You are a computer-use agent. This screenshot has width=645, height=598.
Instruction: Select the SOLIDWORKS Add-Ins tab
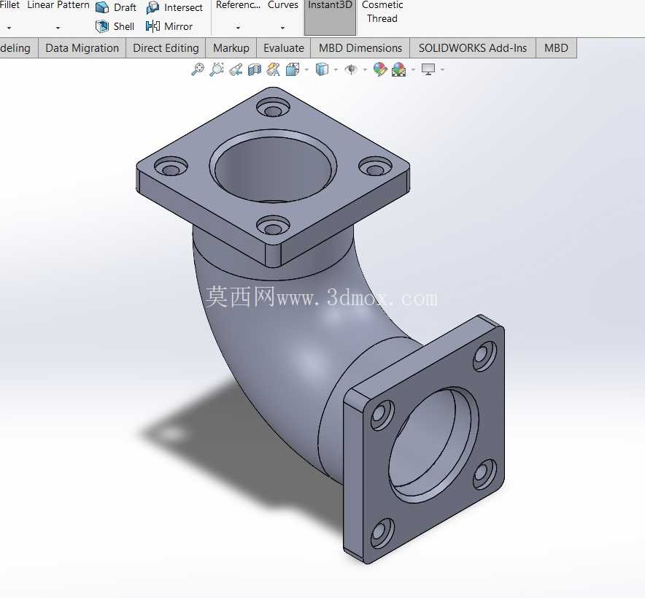[473, 48]
